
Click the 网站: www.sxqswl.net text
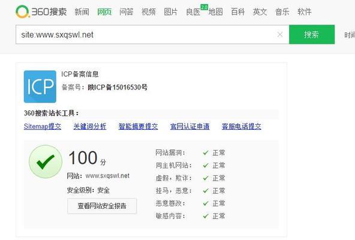point(98,176)
